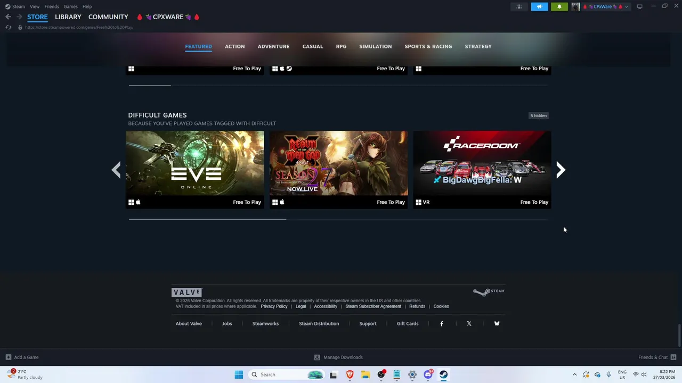Open the Privacy Policy link

point(274,306)
